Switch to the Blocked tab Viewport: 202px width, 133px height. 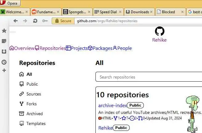pyautogui.click(x=171, y=12)
